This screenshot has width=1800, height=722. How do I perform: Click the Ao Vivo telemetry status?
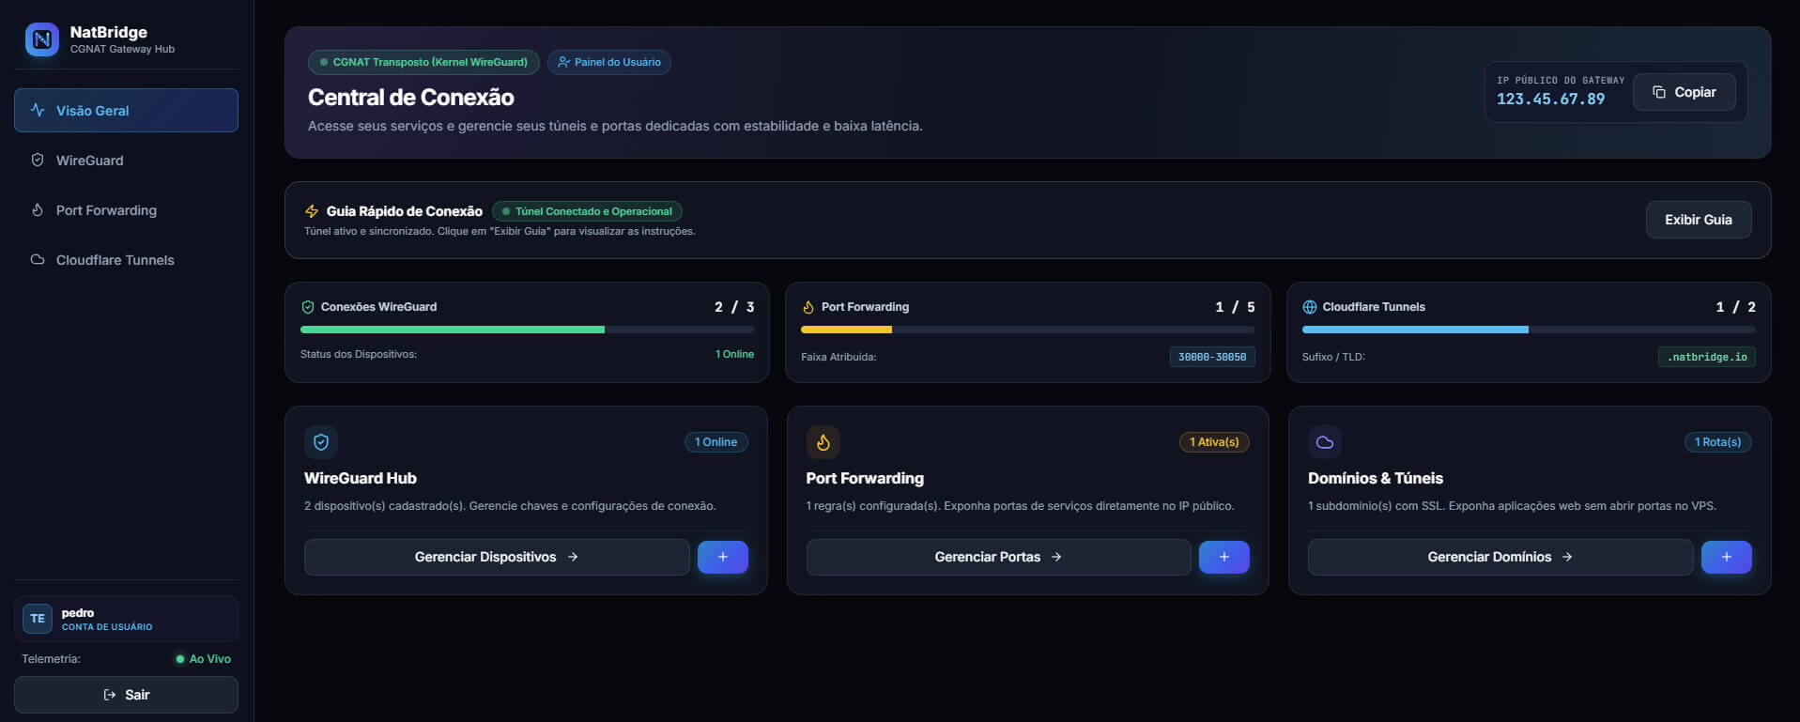pyautogui.click(x=204, y=659)
